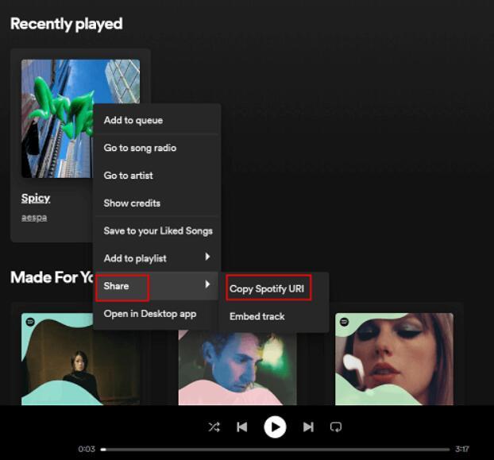Open the Share submenu item
Image resolution: width=494 pixels, height=460 pixels.
click(156, 286)
